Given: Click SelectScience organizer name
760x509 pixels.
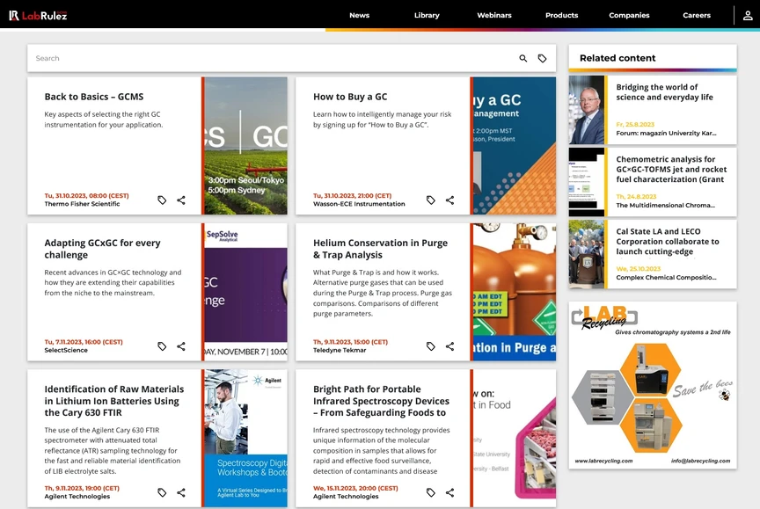Looking at the screenshot, I should point(66,350).
